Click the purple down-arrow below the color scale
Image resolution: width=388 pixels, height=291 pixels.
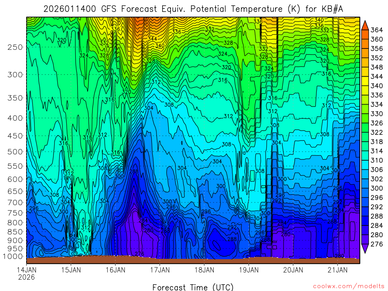(x=366, y=249)
